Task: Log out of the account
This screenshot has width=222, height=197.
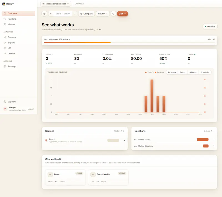Action: tap(31, 109)
